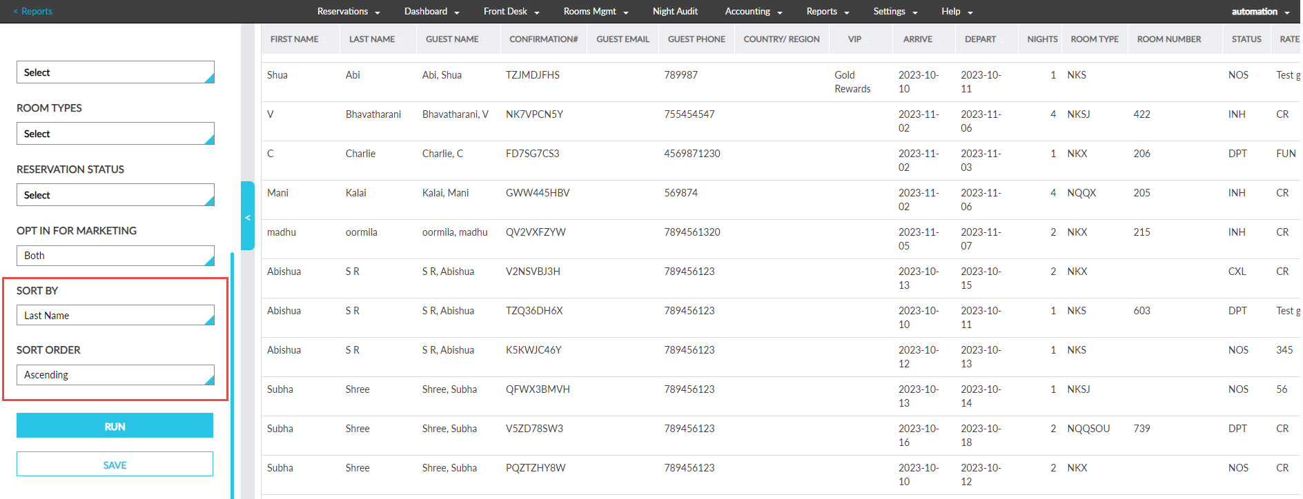Select confirmation number QFWX3BMVH
This screenshot has width=1303, height=499.
click(538, 389)
